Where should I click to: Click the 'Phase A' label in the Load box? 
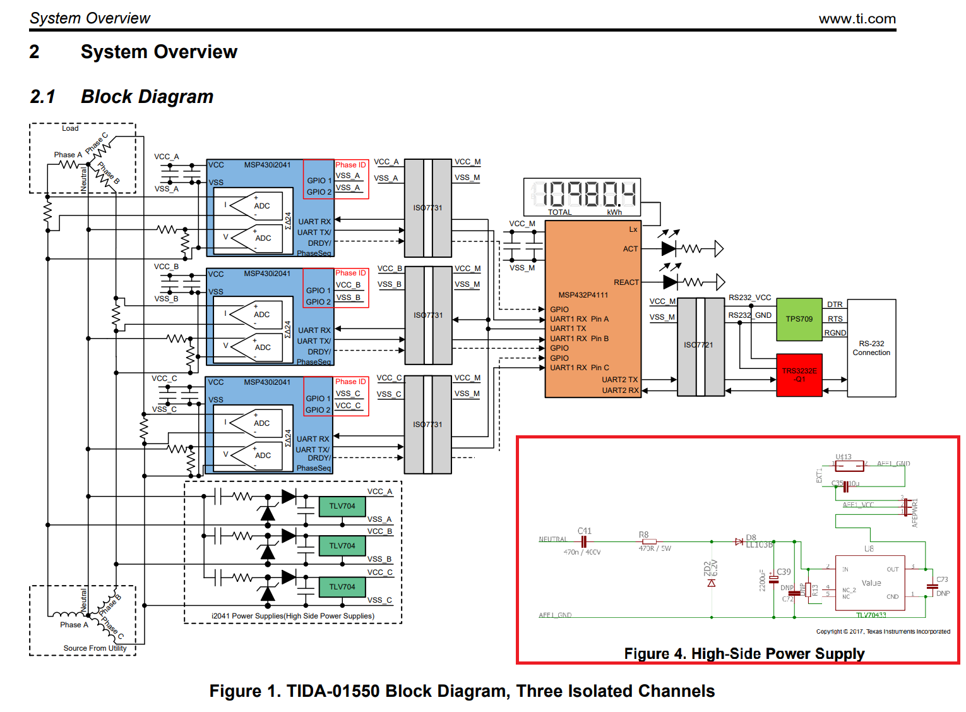68,155
